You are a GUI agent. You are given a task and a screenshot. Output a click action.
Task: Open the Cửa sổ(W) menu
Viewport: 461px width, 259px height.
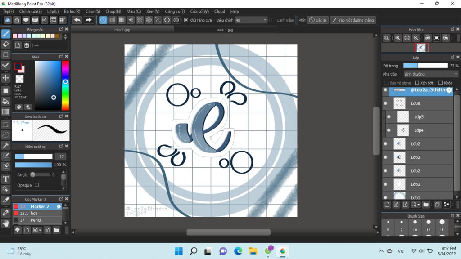pos(199,11)
